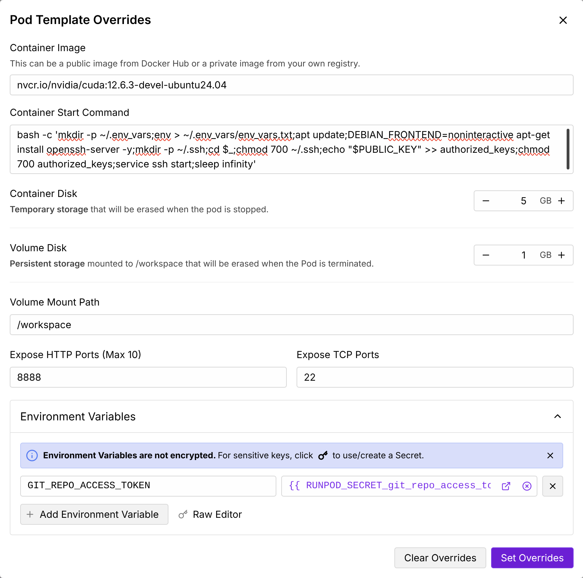Close the Pod Template Overrides dialog
The height and width of the screenshot is (578, 583).
click(563, 20)
